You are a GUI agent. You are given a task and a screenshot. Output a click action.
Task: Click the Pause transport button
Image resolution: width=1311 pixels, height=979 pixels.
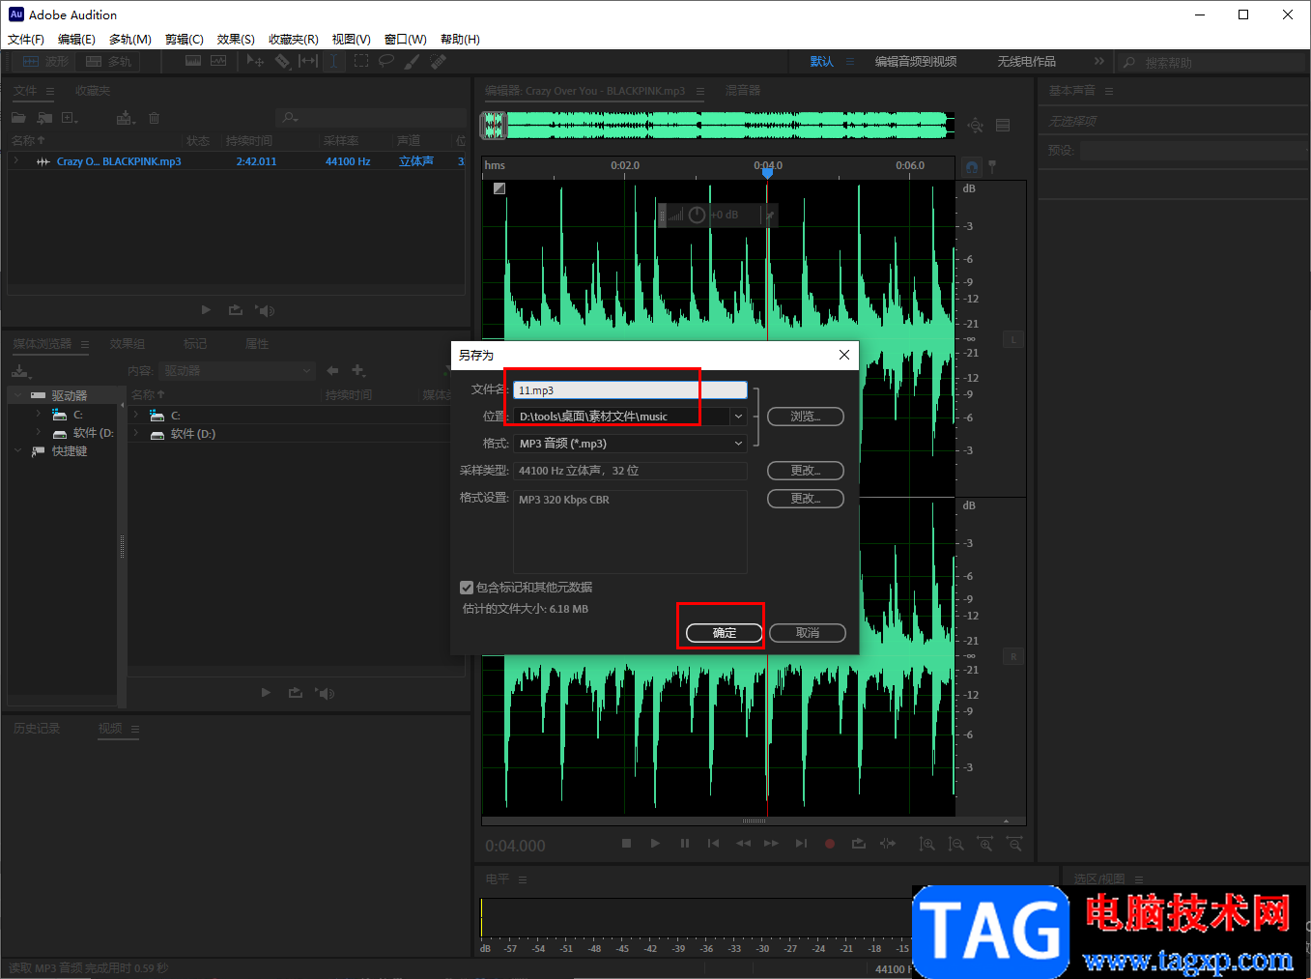685,844
